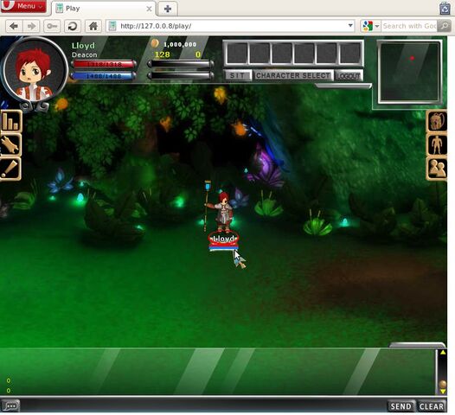Click the gold coin icon
455x415 pixels.
155,43
